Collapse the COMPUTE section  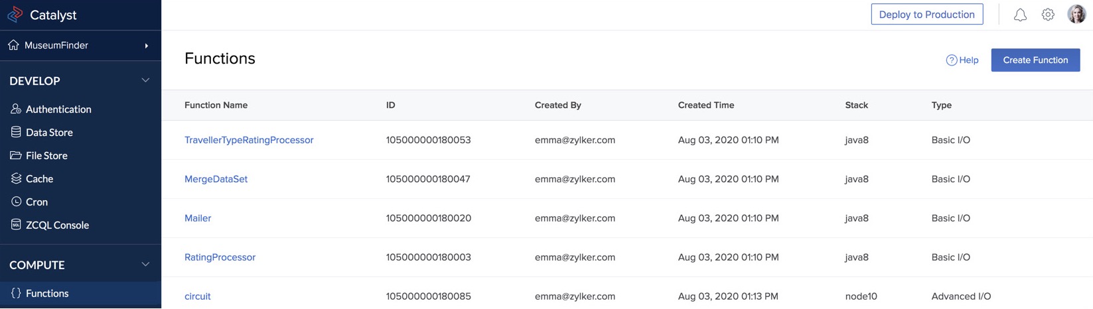[x=145, y=265]
